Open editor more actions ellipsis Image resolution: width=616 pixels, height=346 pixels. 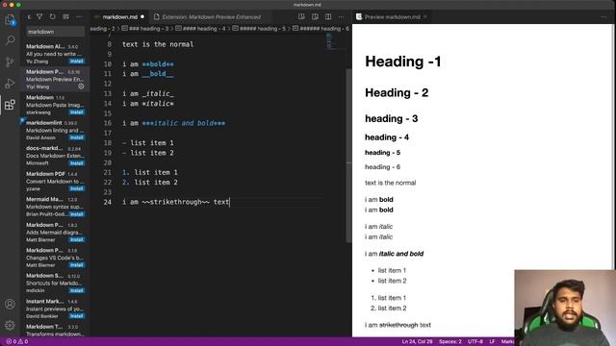[341, 17]
